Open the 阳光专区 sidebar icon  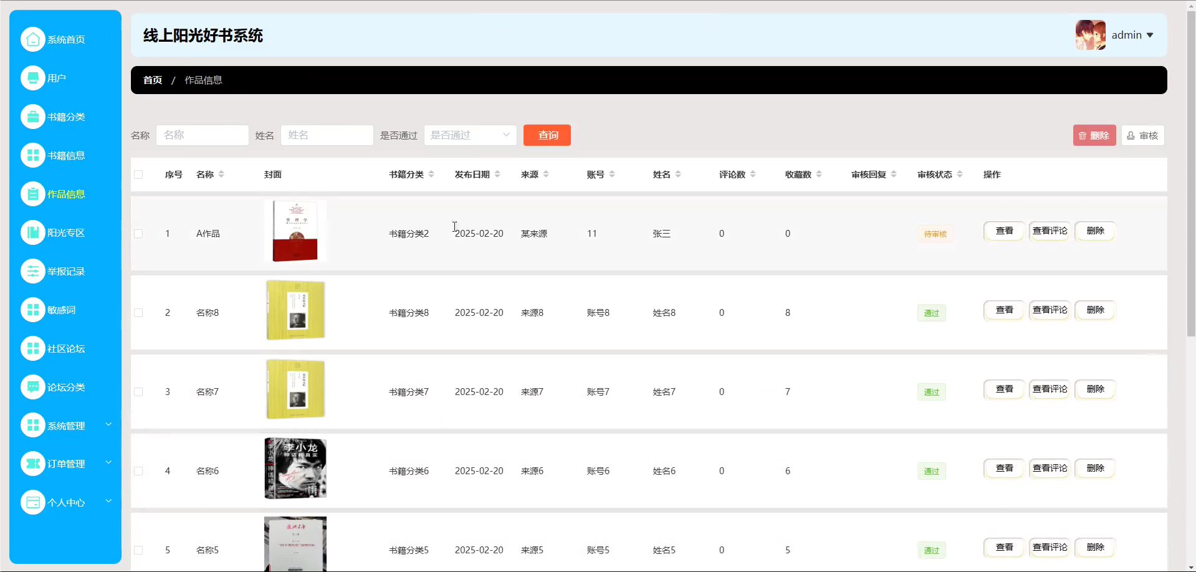point(33,232)
